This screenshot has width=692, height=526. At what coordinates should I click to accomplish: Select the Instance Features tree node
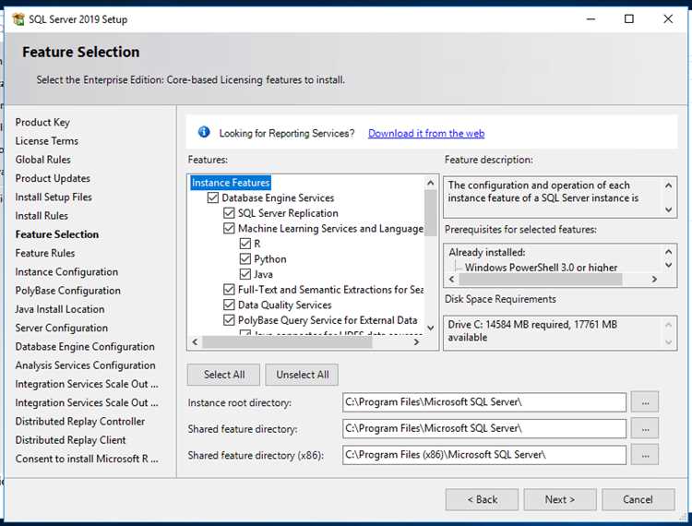(231, 183)
